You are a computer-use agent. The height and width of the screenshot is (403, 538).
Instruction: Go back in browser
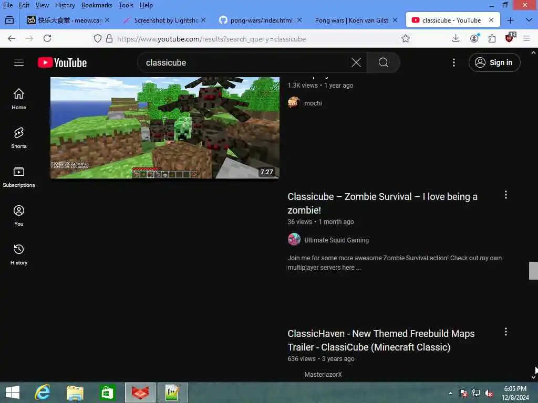pyautogui.click(x=12, y=38)
